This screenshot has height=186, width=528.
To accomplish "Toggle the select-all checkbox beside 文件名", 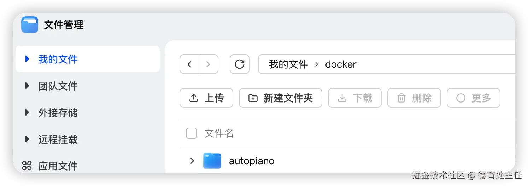I will [192, 133].
